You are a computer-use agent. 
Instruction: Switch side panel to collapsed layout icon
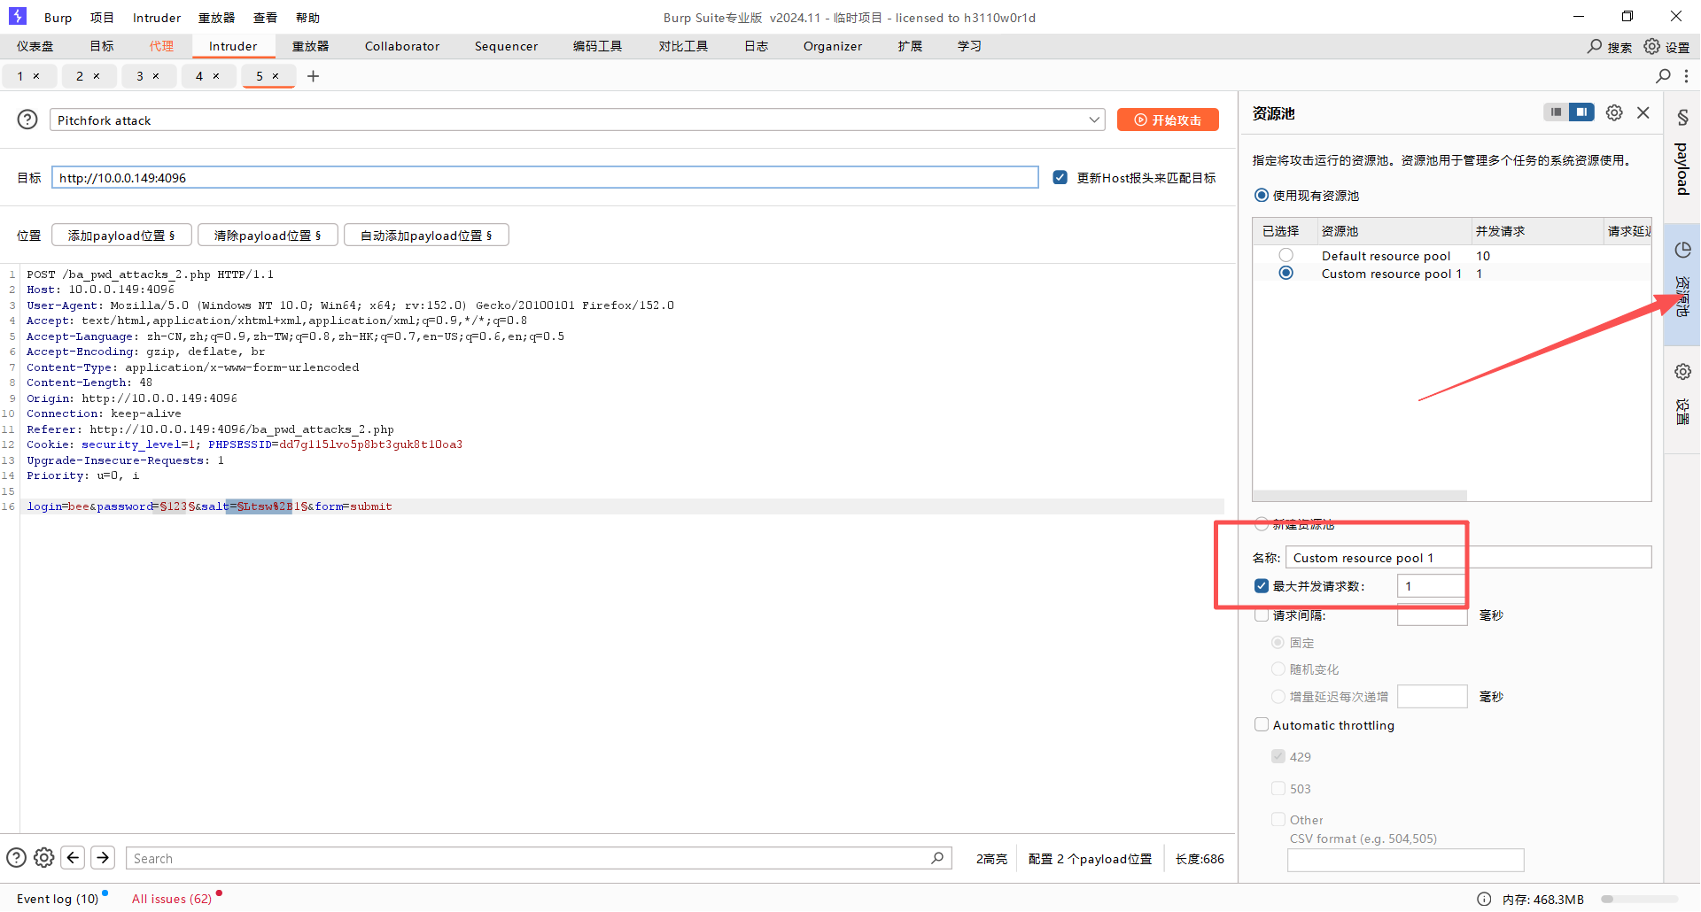(1556, 112)
